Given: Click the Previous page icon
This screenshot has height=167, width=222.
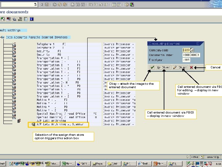Looking at the screenshot, I should (96, 5).
